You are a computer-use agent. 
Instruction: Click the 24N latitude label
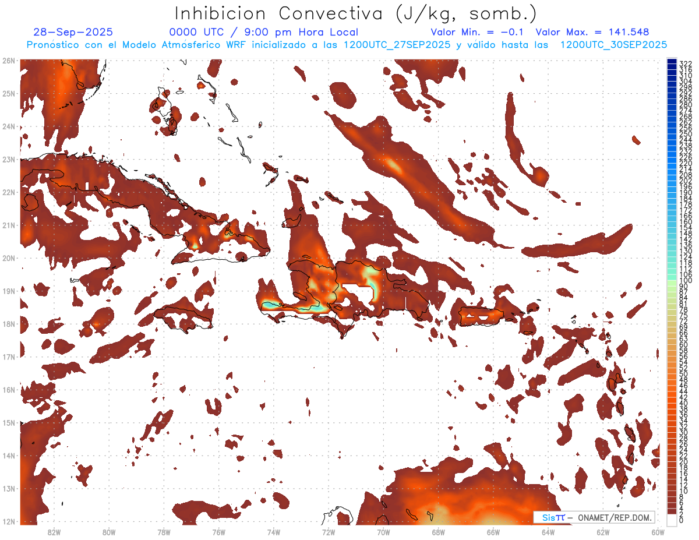click(x=8, y=126)
